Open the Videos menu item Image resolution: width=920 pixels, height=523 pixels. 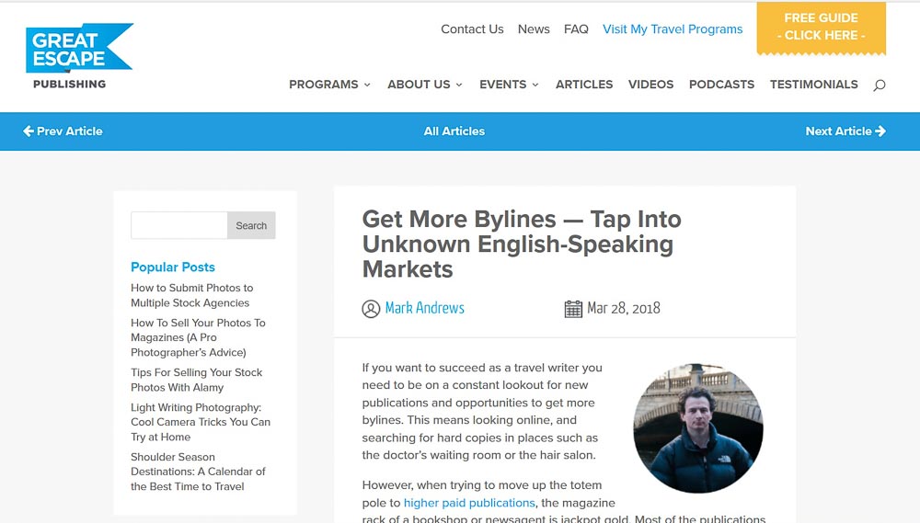tap(650, 85)
